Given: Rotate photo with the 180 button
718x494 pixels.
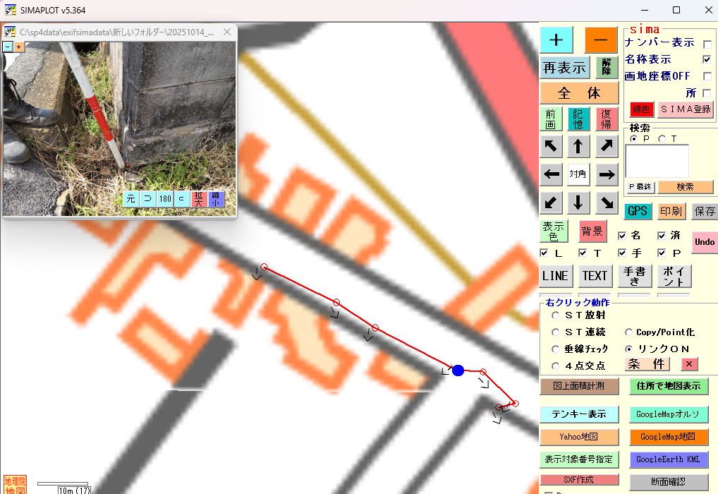Looking at the screenshot, I should click(165, 199).
